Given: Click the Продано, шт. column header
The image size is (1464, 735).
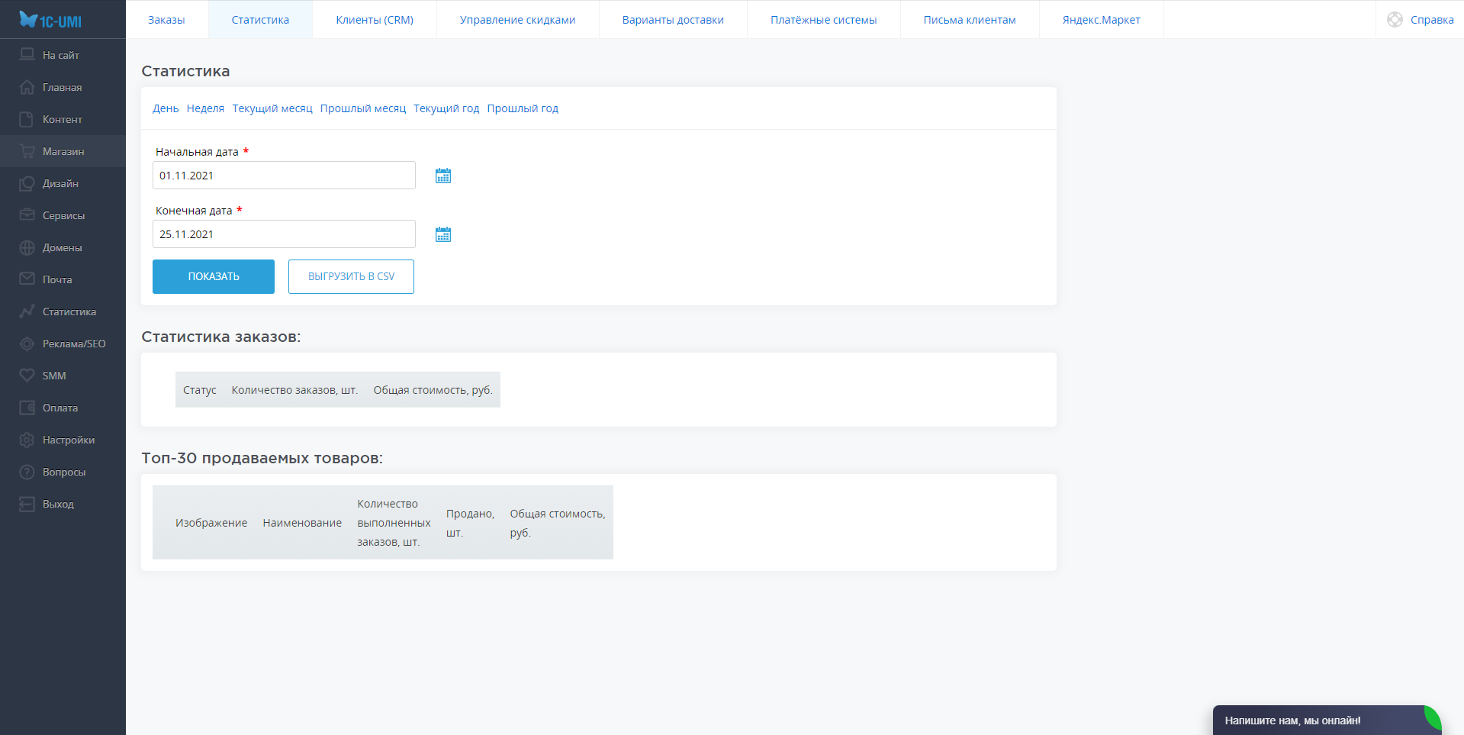Looking at the screenshot, I should coord(470,523).
